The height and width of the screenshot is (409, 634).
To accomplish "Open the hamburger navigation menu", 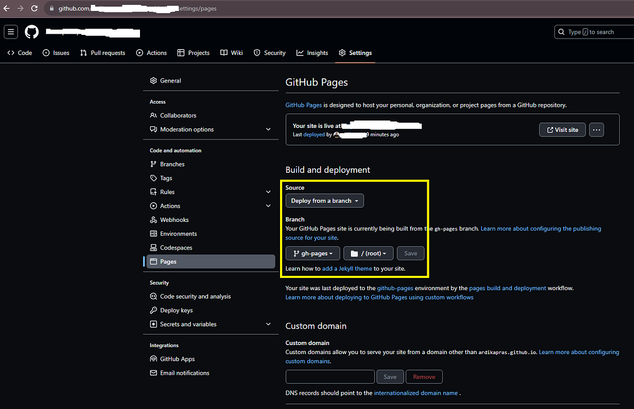I will pyautogui.click(x=11, y=32).
